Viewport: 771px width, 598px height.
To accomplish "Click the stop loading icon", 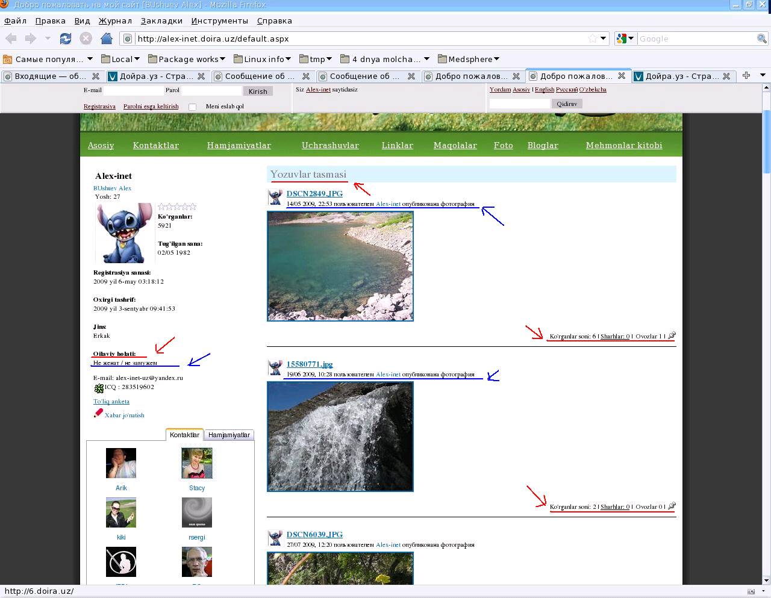I will [86, 39].
